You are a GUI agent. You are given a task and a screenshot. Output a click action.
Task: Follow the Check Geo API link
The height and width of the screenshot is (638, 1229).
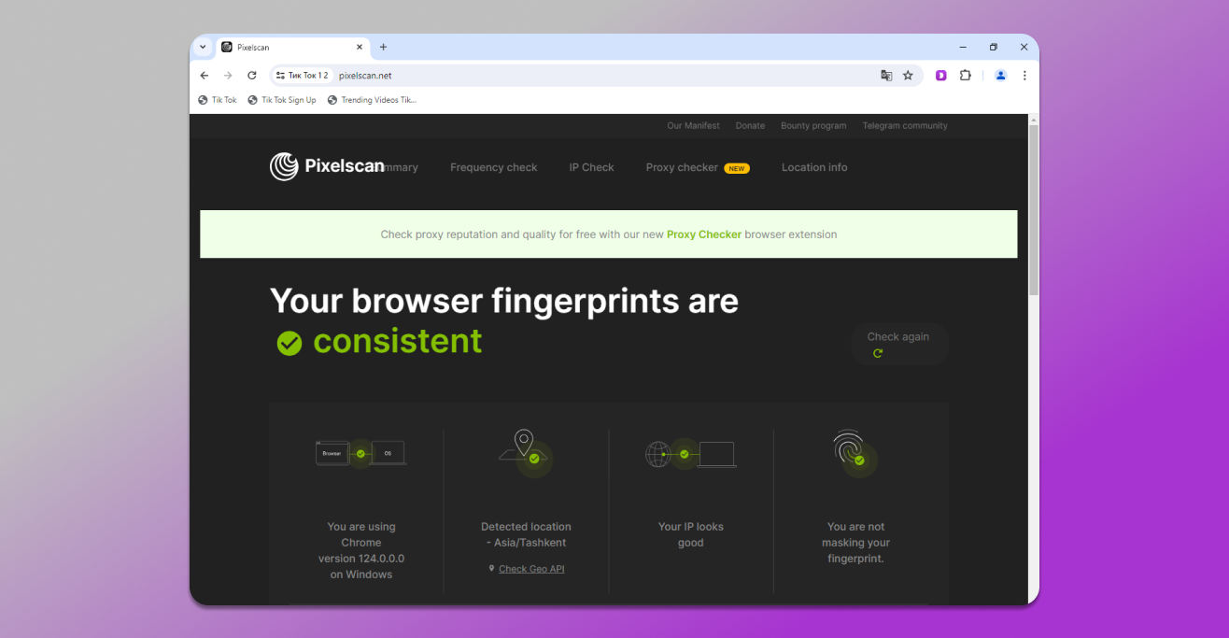click(x=531, y=569)
